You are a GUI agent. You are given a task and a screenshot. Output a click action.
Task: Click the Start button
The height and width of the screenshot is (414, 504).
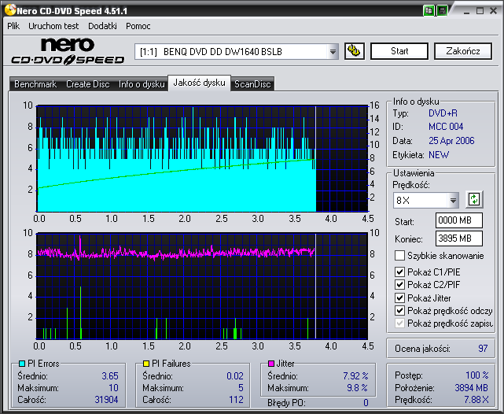click(399, 51)
